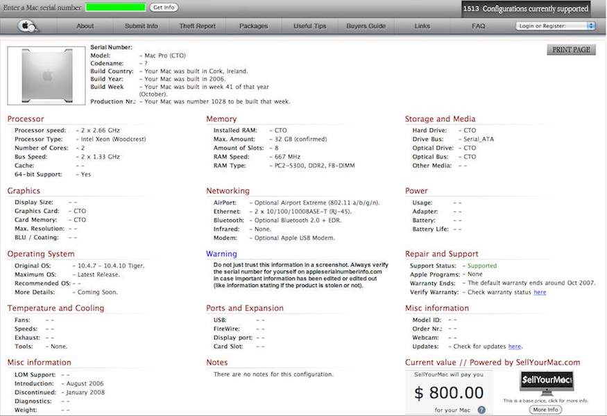Click the PRINT PAGE button

(571, 49)
